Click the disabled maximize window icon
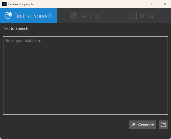This screenshot has width=171, height=139. click(x=153, y=4)
